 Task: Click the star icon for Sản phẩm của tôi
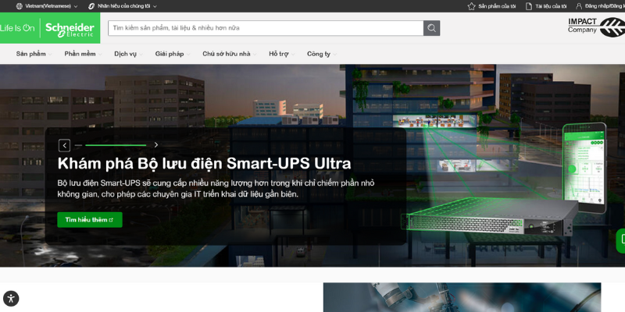pyautogui.click(x=471, y=6)
